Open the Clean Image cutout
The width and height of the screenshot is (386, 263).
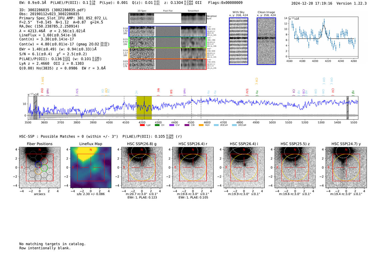click(x=266, y=41)
